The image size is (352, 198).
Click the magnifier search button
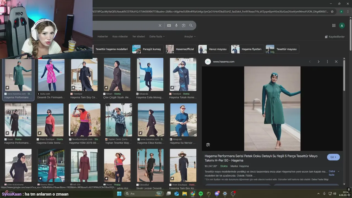[x=191, y=26]
